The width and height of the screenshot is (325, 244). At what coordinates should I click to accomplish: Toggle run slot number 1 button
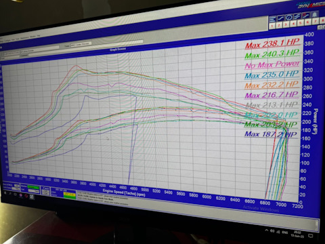[272, 26]
